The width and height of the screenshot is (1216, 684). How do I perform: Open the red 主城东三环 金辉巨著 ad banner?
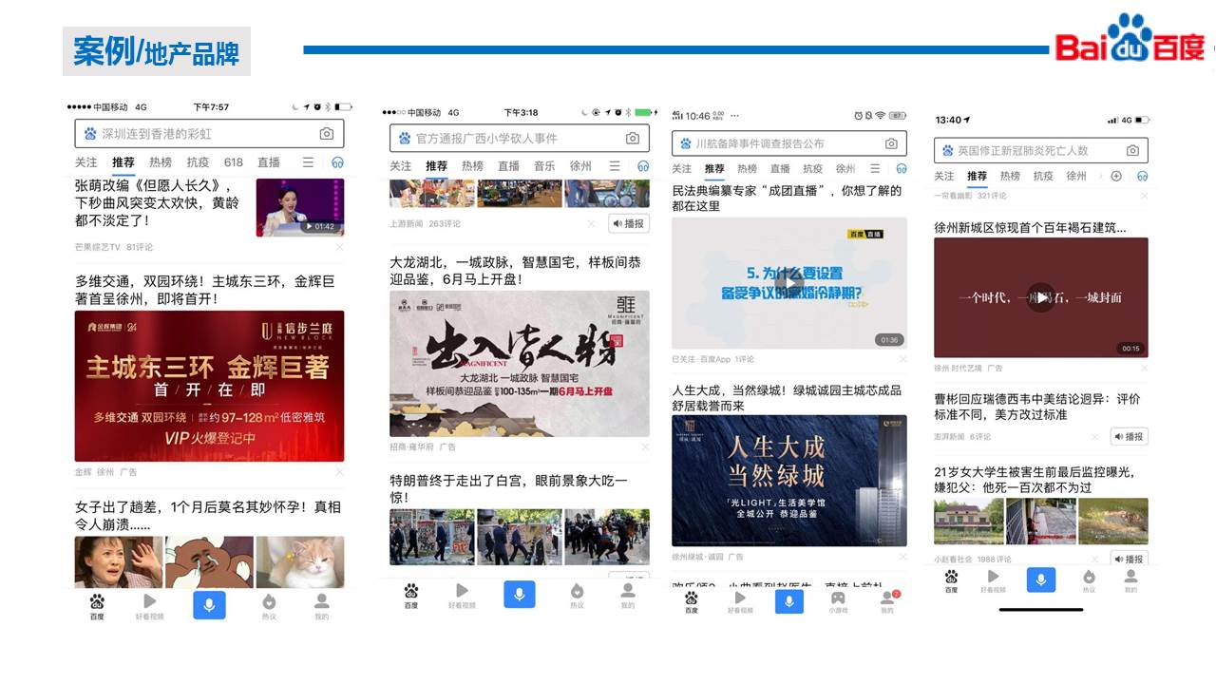209,386
